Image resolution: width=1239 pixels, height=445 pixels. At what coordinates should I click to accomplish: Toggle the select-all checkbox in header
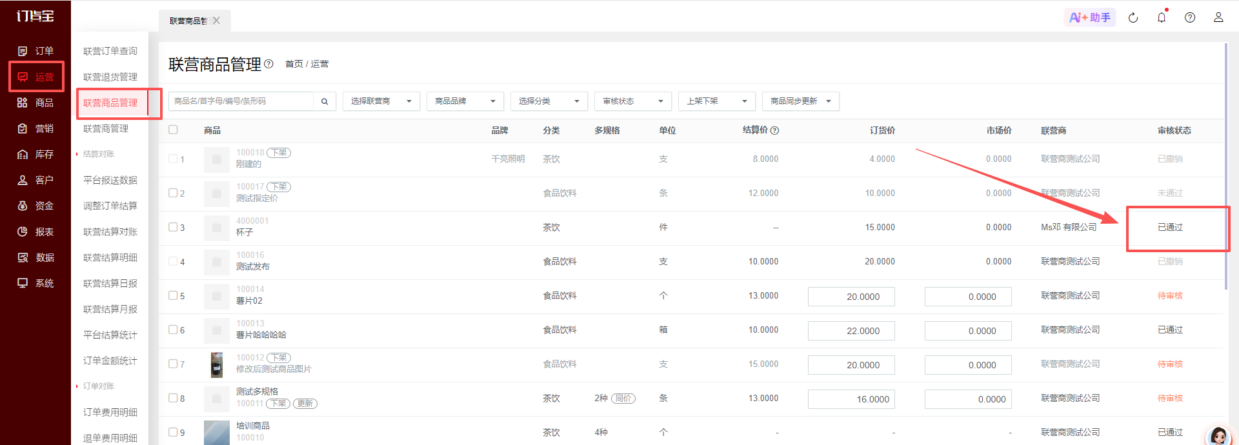click(173, 130)
